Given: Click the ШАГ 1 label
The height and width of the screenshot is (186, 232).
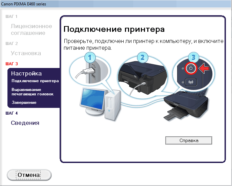Looking at the screenshot, I should 12,16.
